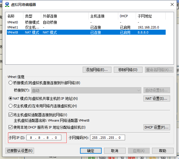
Task: Click 已连接 host cell of VMnet8
Action: (96, 32)
